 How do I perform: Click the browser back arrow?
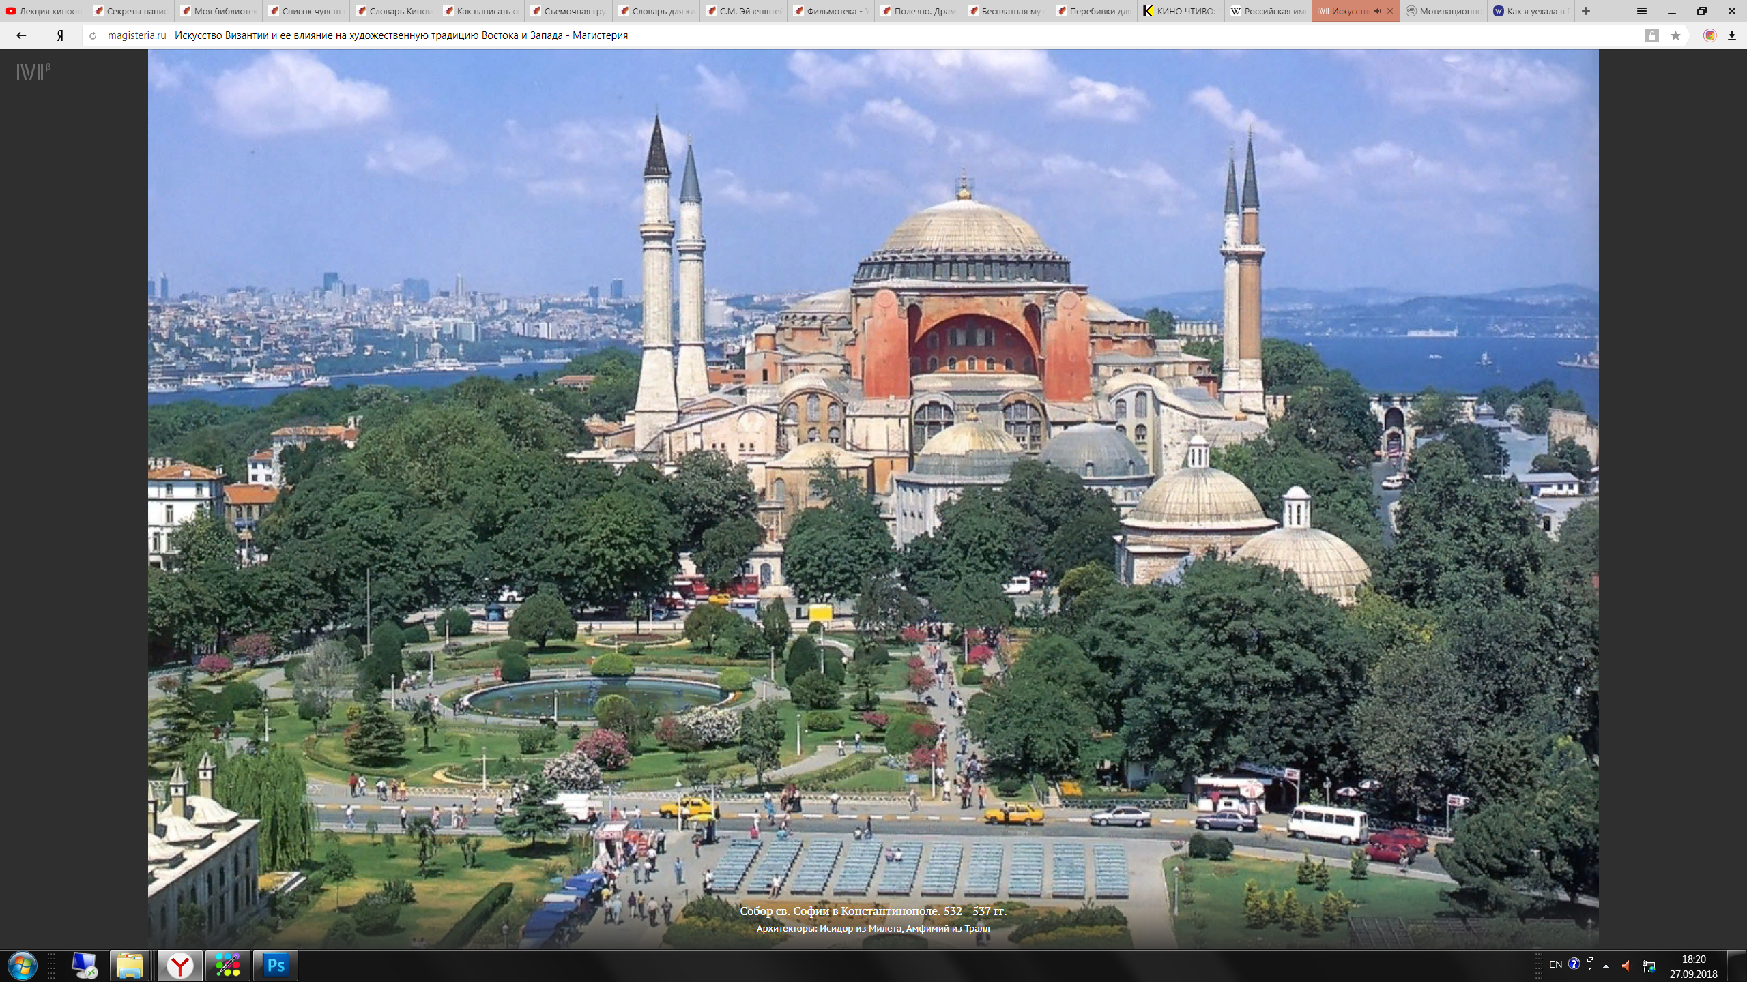coord(21,35)
